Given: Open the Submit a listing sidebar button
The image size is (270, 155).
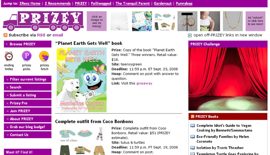Looking at the screenshot, I should (x=28, y=95).
